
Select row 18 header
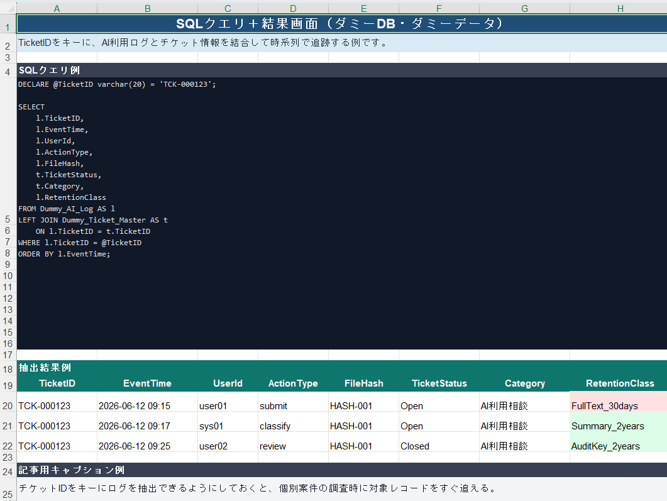click(x=8, y=369)
